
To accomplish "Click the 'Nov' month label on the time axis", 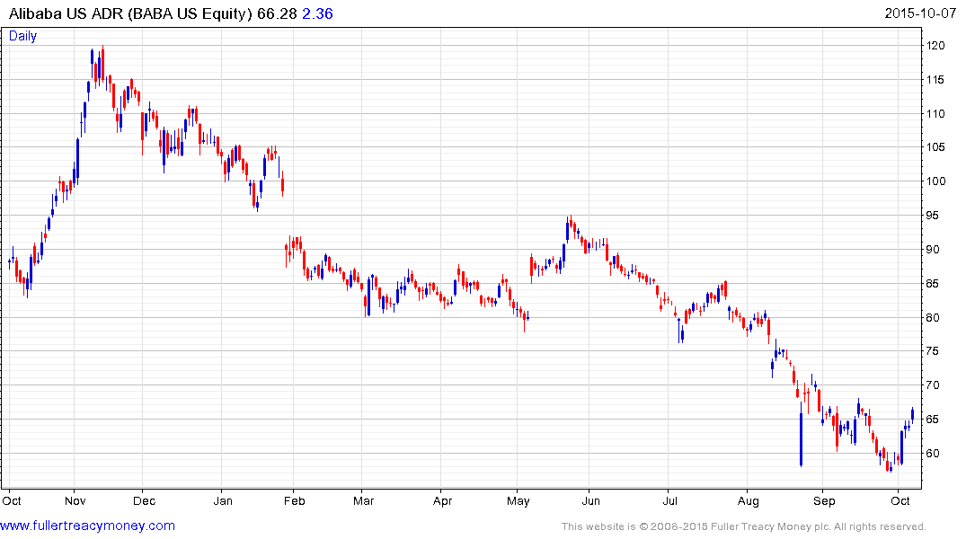I will [75, 500].
